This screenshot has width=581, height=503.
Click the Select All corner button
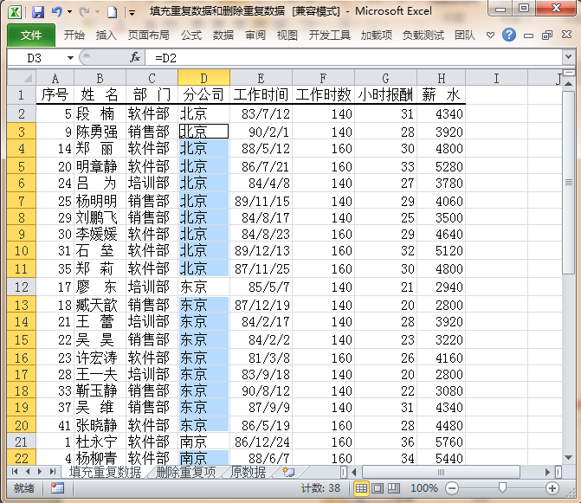[22, 78]
